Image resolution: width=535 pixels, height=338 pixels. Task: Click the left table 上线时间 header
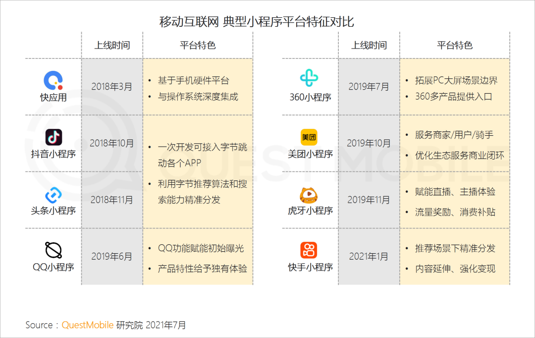(x=112, y=45)
